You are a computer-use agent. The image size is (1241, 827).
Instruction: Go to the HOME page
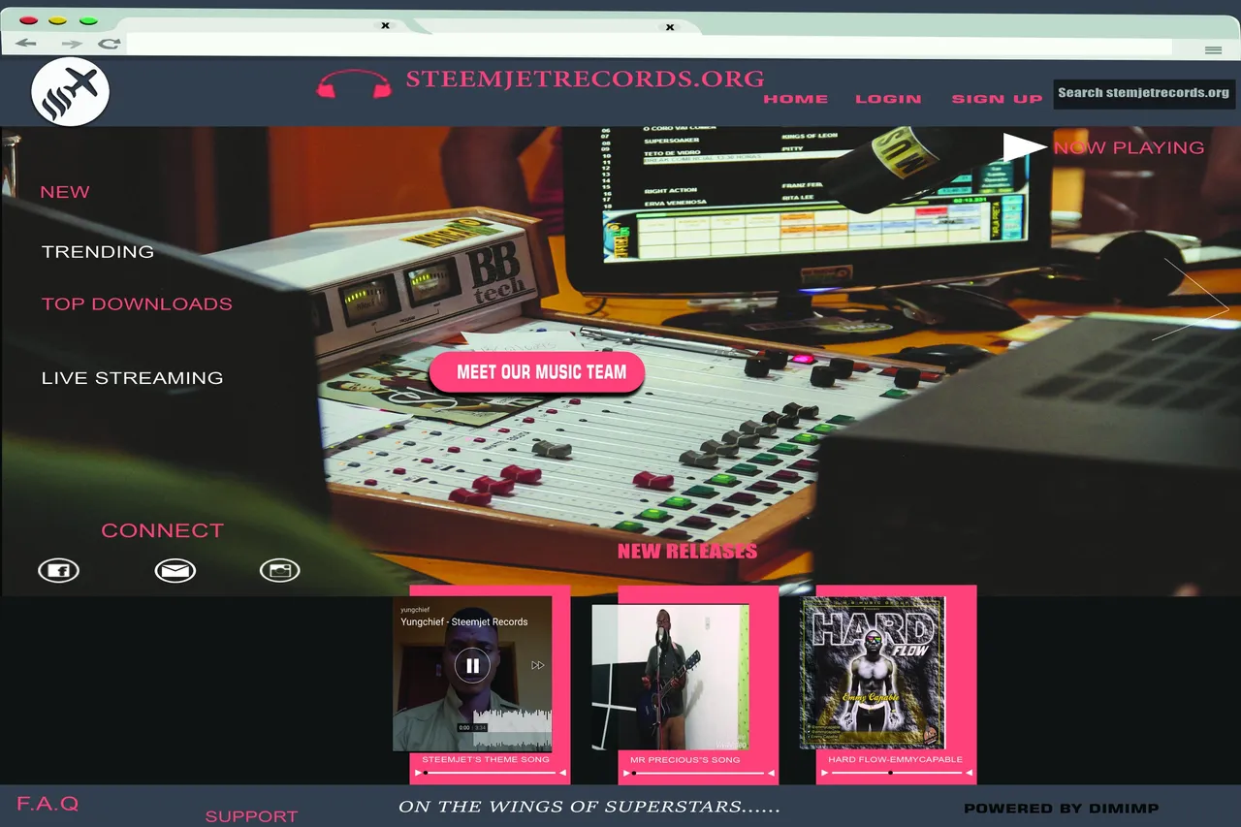tap(796, 99)
